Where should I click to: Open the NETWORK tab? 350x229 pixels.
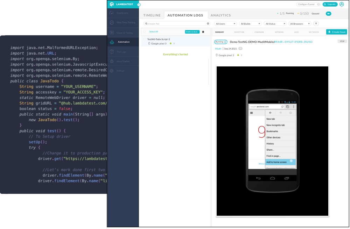(279, 32)
